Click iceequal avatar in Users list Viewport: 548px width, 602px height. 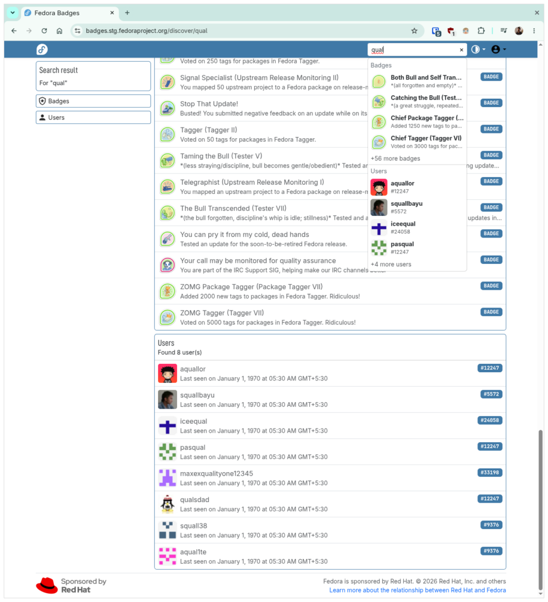pos(168,426)
